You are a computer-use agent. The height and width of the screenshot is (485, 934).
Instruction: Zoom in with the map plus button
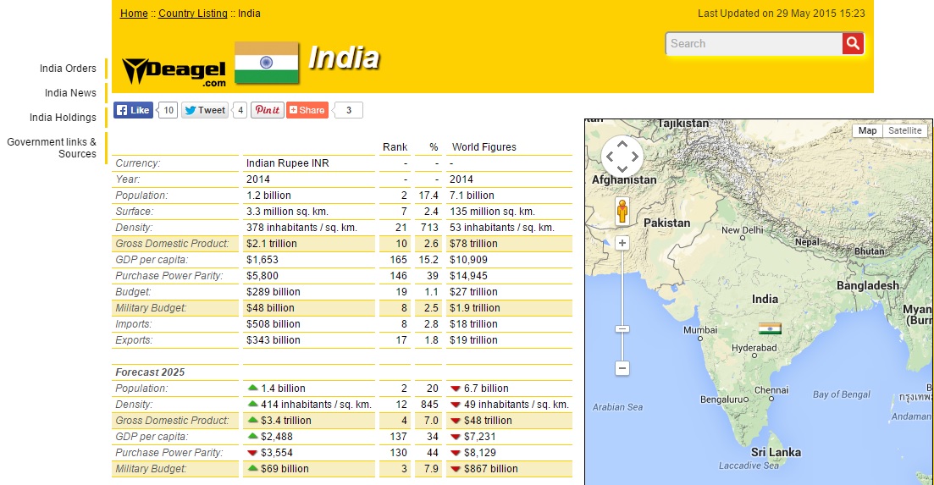[x=622, y=243]
